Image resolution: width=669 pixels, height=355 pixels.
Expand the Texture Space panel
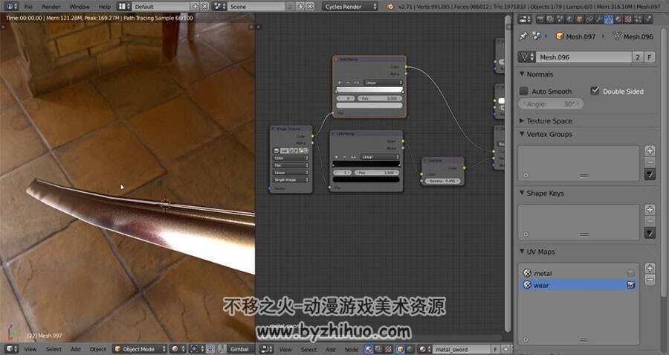[x=521, y=121]
